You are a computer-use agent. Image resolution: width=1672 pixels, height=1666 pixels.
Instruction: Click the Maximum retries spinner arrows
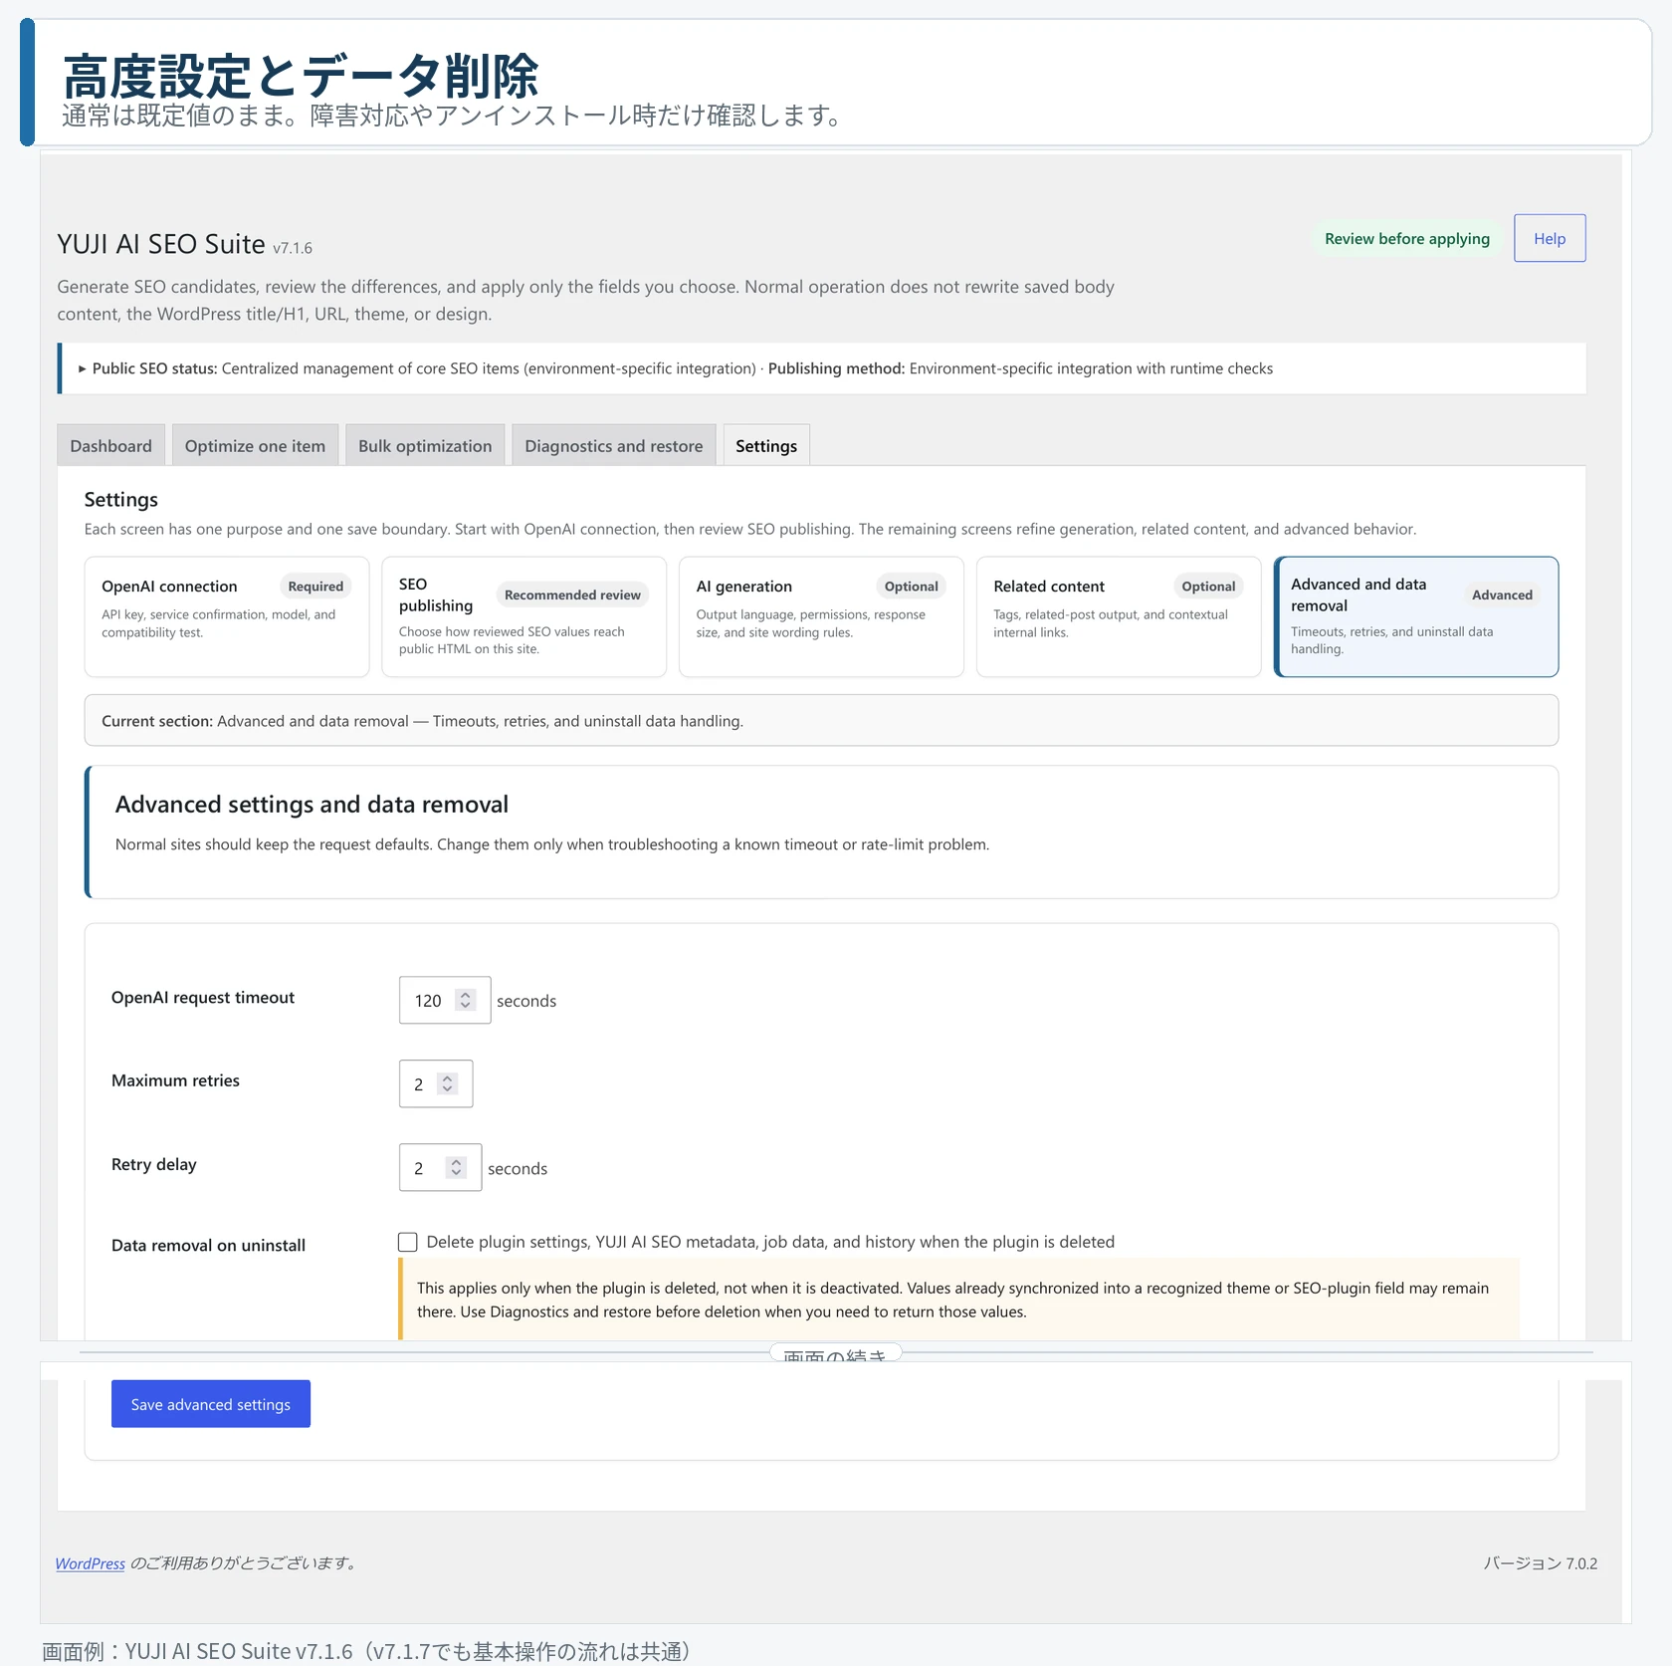(x=448, y=1083)
